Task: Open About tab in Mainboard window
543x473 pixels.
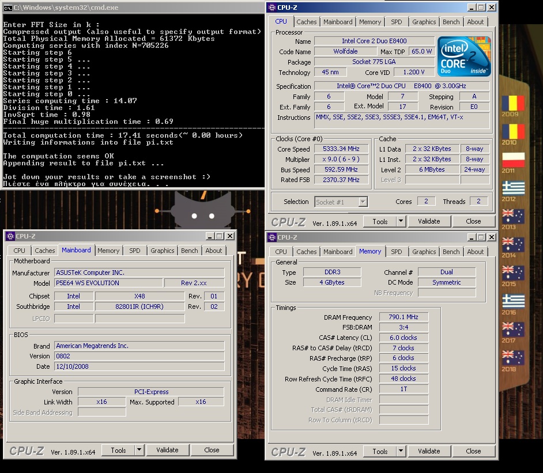Action: pyautogui.click(x=214, y=251)
